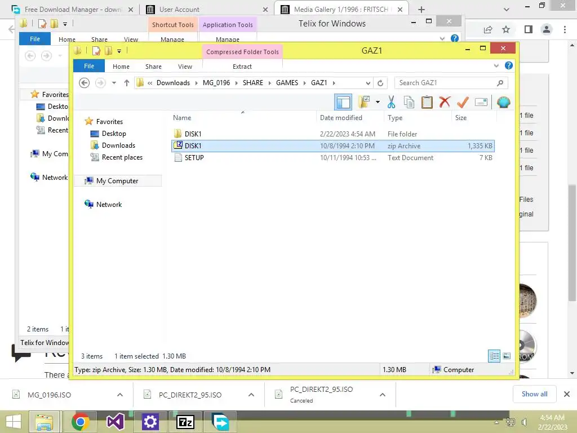
Task: Click Application Tools tab in Telix window
Action: point(228,25)
